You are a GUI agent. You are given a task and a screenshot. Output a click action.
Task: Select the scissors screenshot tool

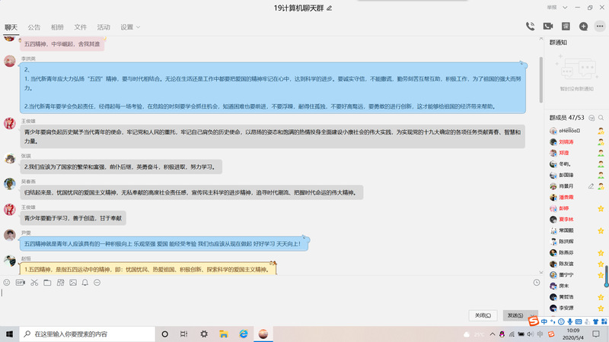(33, 283)
